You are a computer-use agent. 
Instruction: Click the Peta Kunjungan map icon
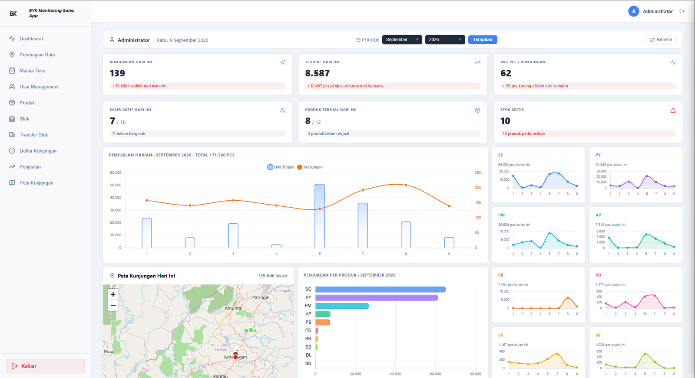pos(12,183)
